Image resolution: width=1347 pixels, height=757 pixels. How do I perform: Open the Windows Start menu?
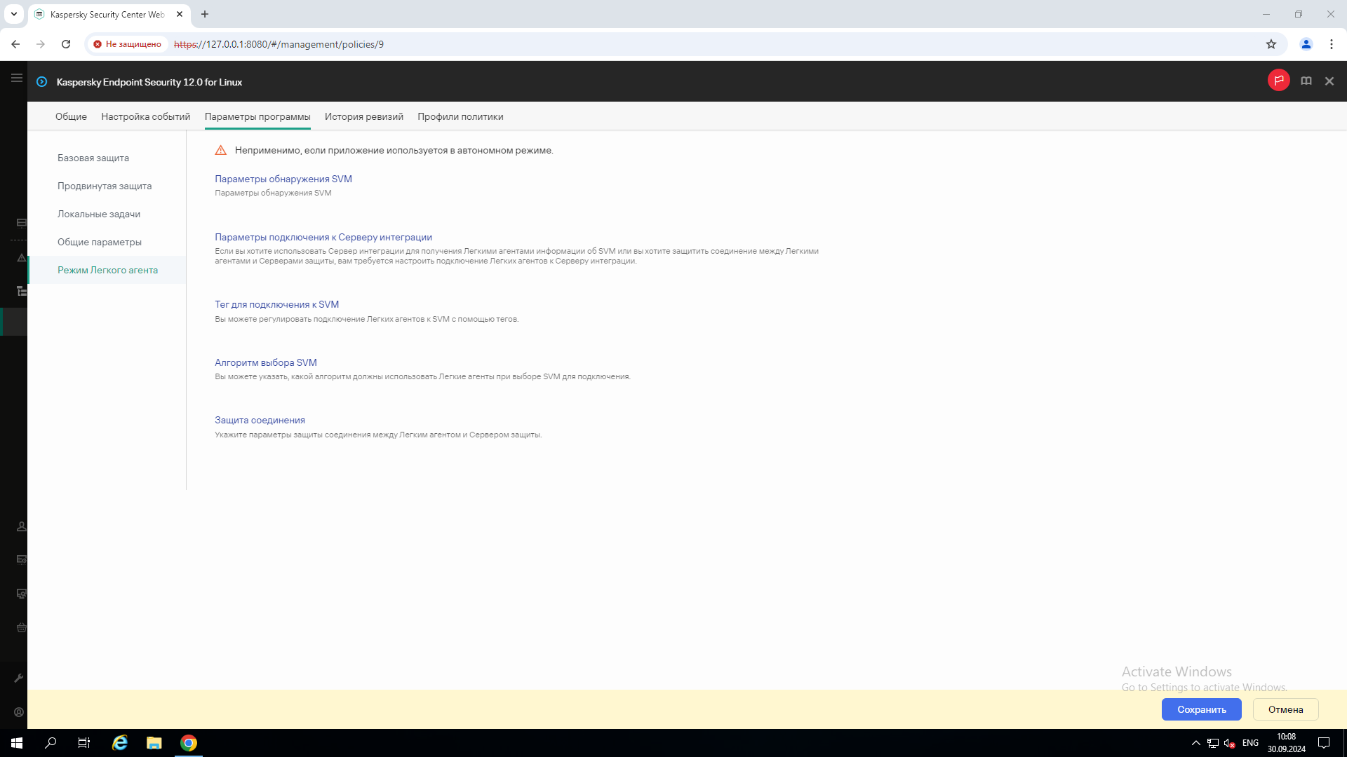tap(17, 743)
